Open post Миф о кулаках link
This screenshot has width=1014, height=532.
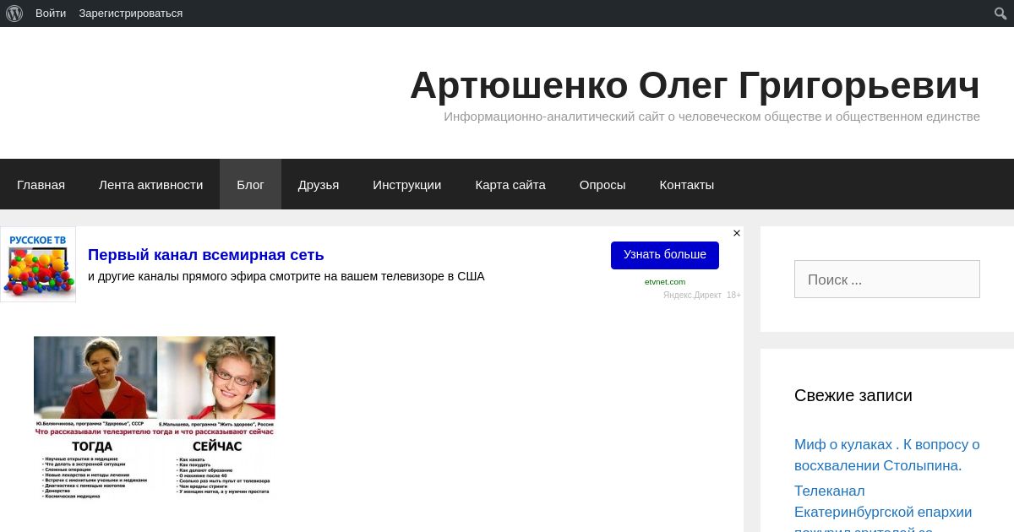click(x=887, y=455)
